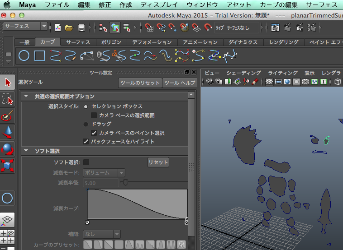
Task: Click the New Scene icon
Action: [x=58, y=28]
